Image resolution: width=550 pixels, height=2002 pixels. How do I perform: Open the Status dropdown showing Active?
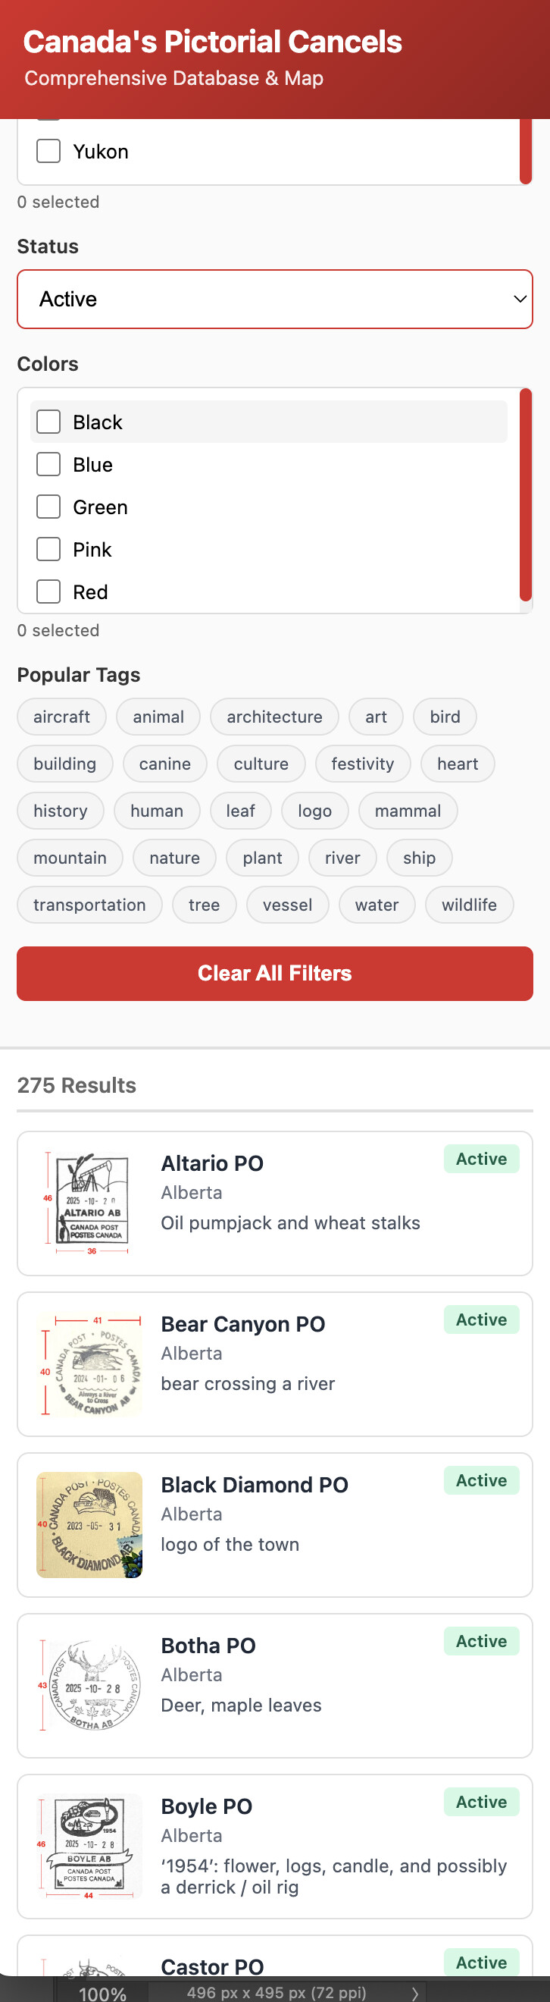pos(274,300)
